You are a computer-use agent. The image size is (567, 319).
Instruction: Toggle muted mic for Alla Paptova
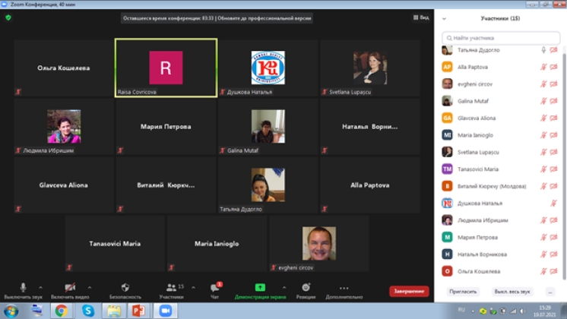coord(543,67)
